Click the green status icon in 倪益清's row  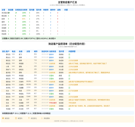tap(69, 76)
